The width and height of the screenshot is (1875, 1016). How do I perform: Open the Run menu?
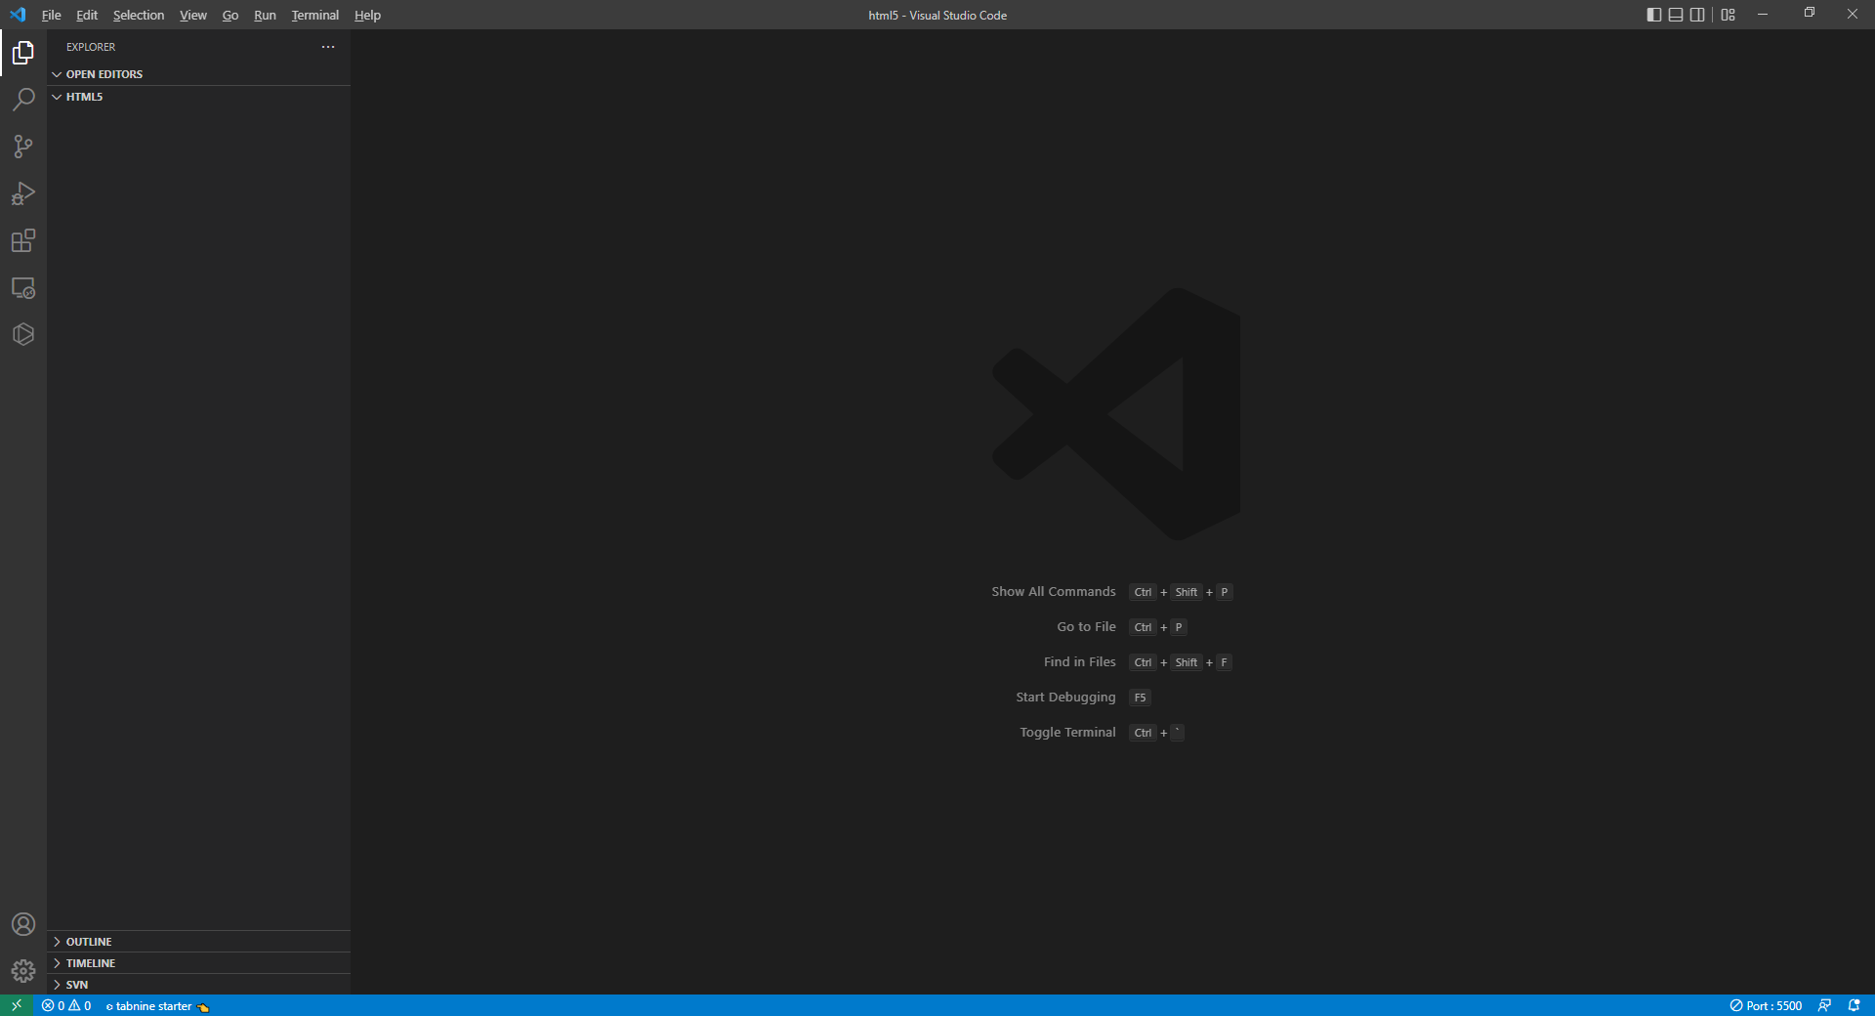265,15
